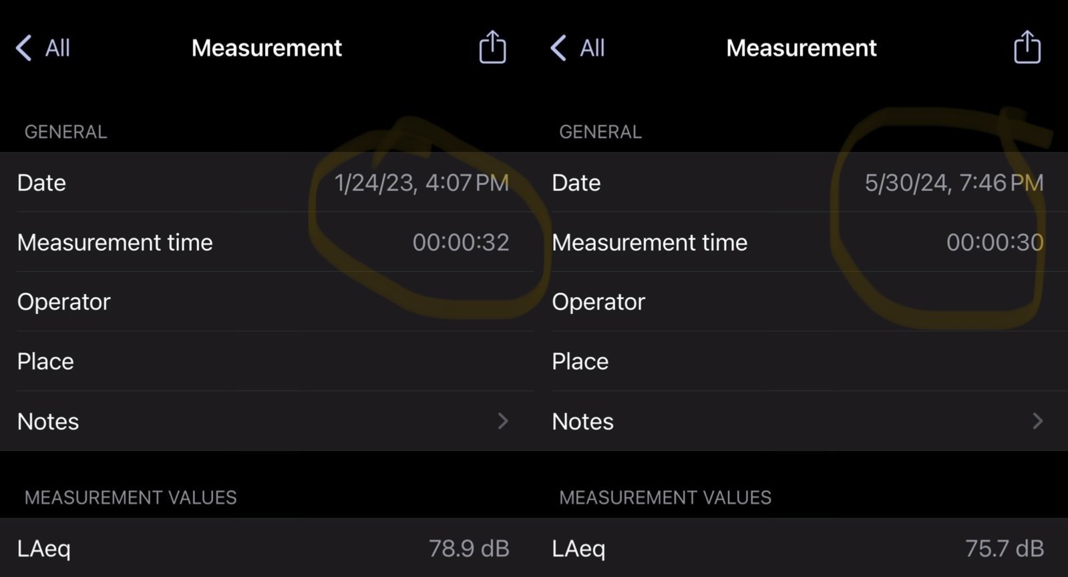This screenshot has height=577, width=1068.
Task: Tap the date 1/24/23, 4:07 PM
Action: coord(421,182)
